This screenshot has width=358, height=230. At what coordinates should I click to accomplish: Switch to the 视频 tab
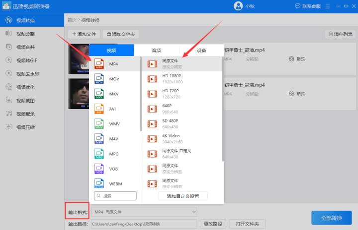pyautogui.click(x=111, y=51)
